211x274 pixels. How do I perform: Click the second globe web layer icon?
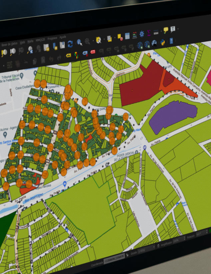pos(147,44)
